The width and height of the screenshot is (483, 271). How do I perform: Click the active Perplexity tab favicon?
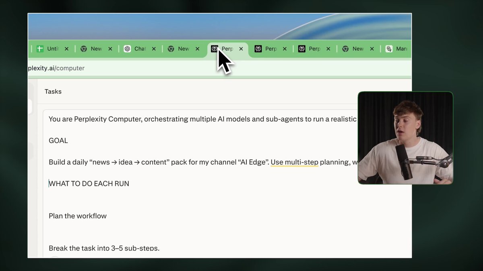point(215,49)
